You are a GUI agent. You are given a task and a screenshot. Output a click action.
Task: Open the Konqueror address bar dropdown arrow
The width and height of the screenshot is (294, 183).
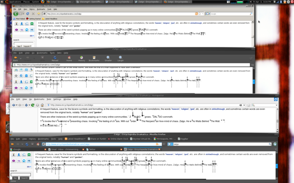[x=244, y=105]
